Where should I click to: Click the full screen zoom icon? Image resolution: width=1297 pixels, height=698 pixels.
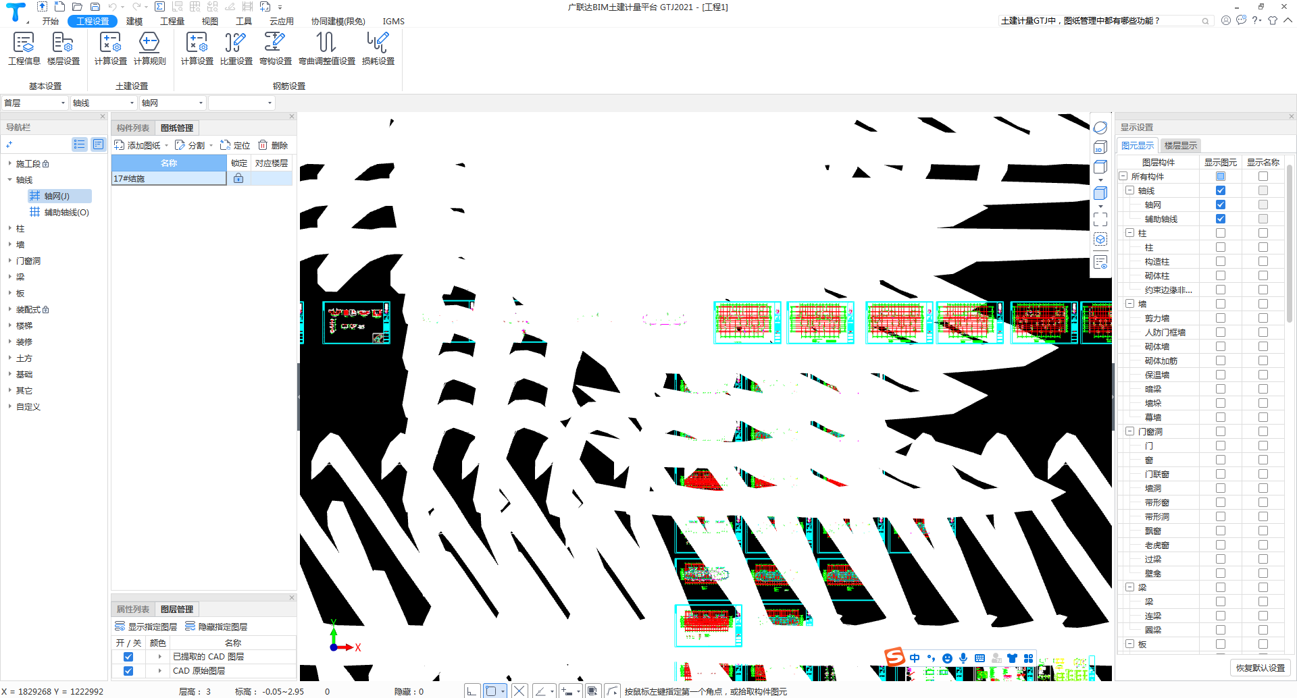click(x=1100, y=219)
